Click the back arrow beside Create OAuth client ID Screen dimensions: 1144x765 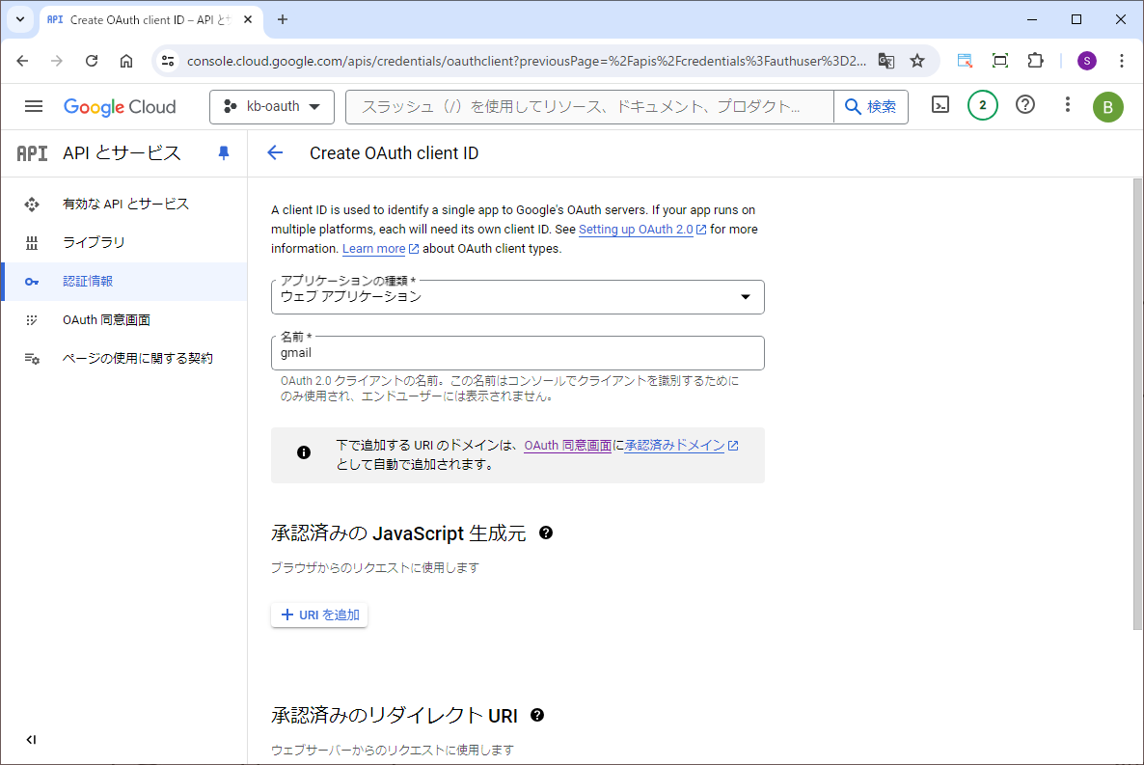point(275,153)
